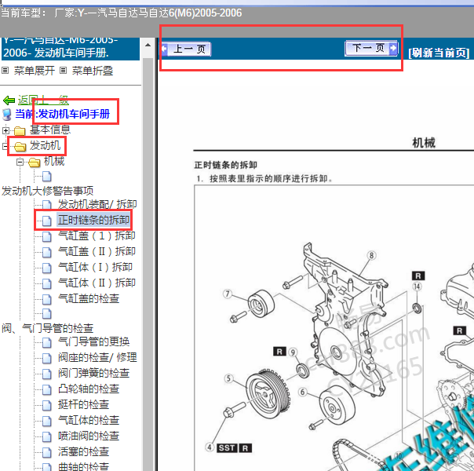Screen dimensions: 474x471
Task: Click document icon beside 阀座的检查/修理
Action: [x=47, y=358]
